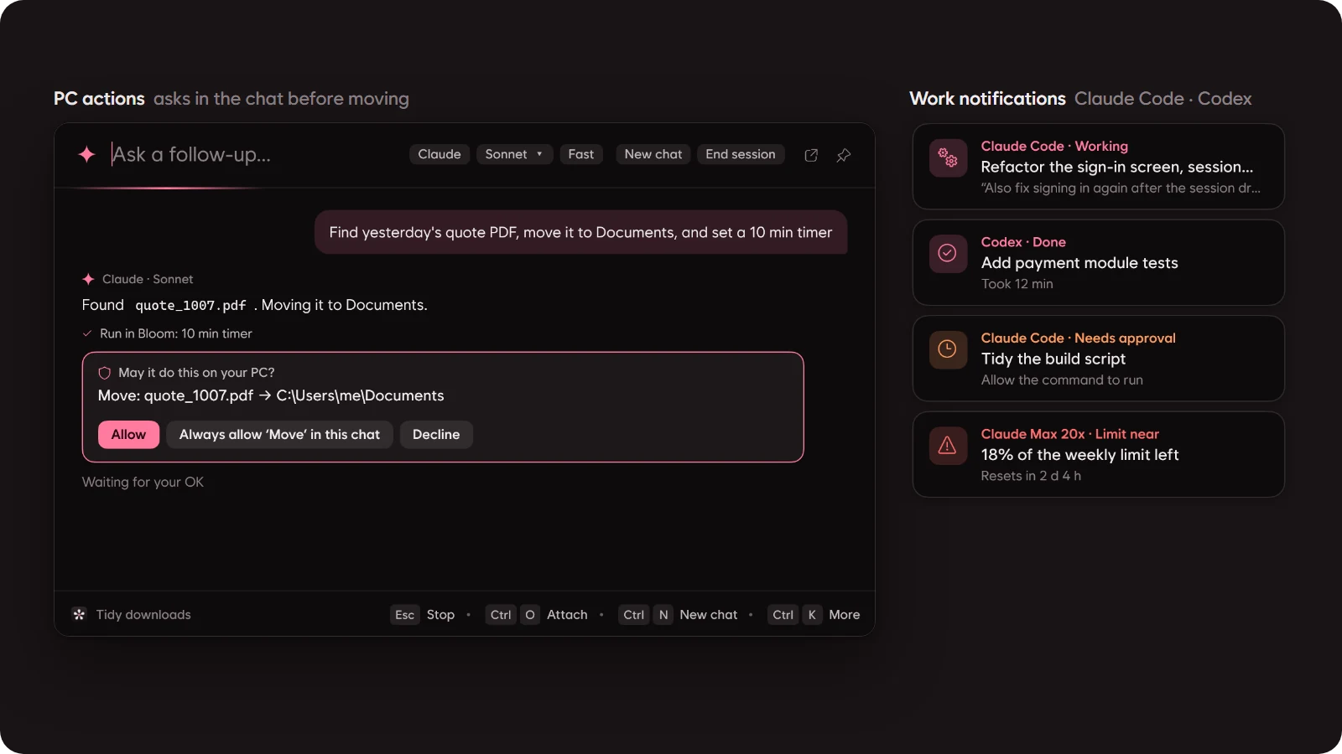
Task: Click the user message about yesterday's quote PDF
Action: 580,232
